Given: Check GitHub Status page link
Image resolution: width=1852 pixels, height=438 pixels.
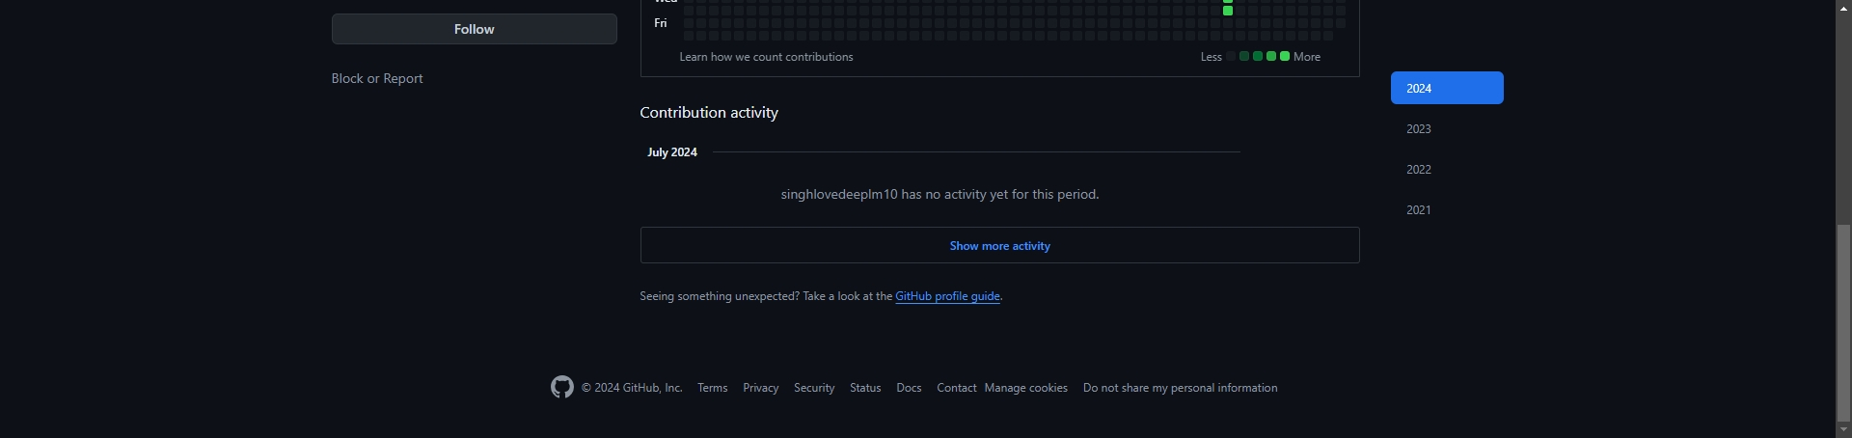Looking at the screenshot, I should pyautogui.click(x=865, y=388).
